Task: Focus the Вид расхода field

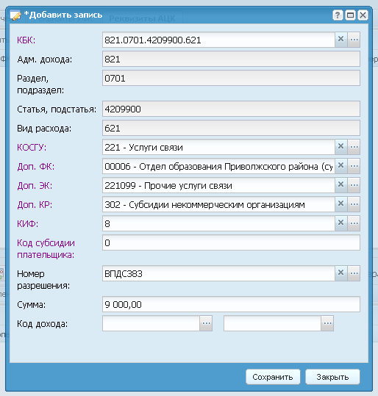Action: [231, 128]
